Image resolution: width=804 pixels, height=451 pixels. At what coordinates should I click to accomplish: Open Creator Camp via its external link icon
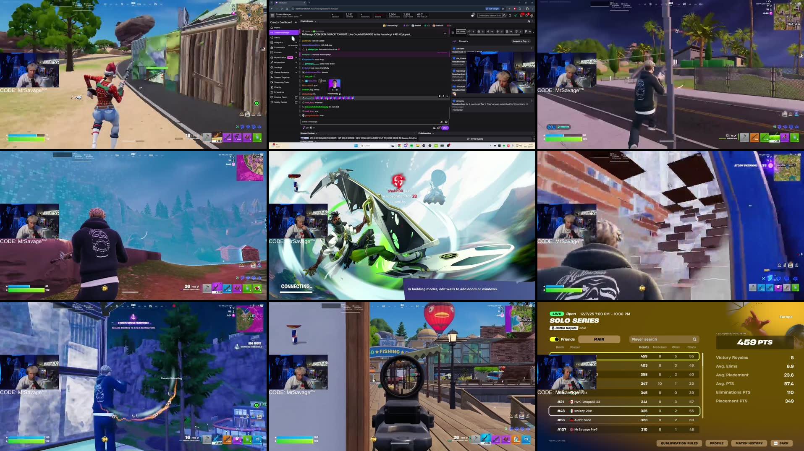pyautogui.click(x=296, y=97)
